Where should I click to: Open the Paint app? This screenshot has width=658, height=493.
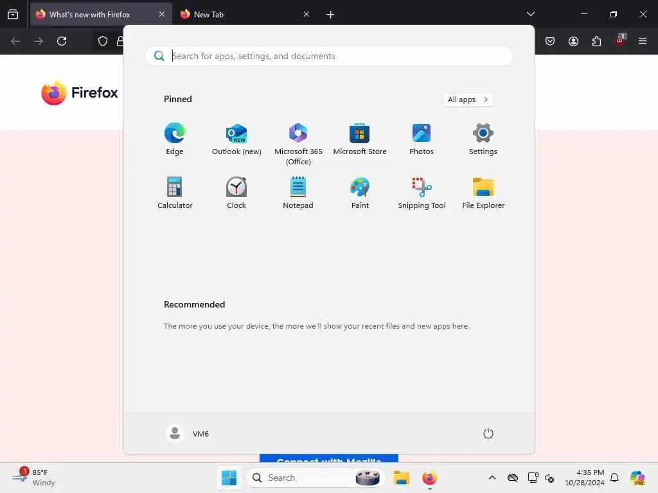point(360,193)
